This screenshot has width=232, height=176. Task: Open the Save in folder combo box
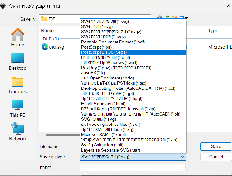[95, 19]
